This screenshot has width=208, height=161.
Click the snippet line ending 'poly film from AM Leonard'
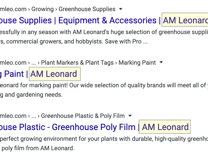[x=38, y=148]
